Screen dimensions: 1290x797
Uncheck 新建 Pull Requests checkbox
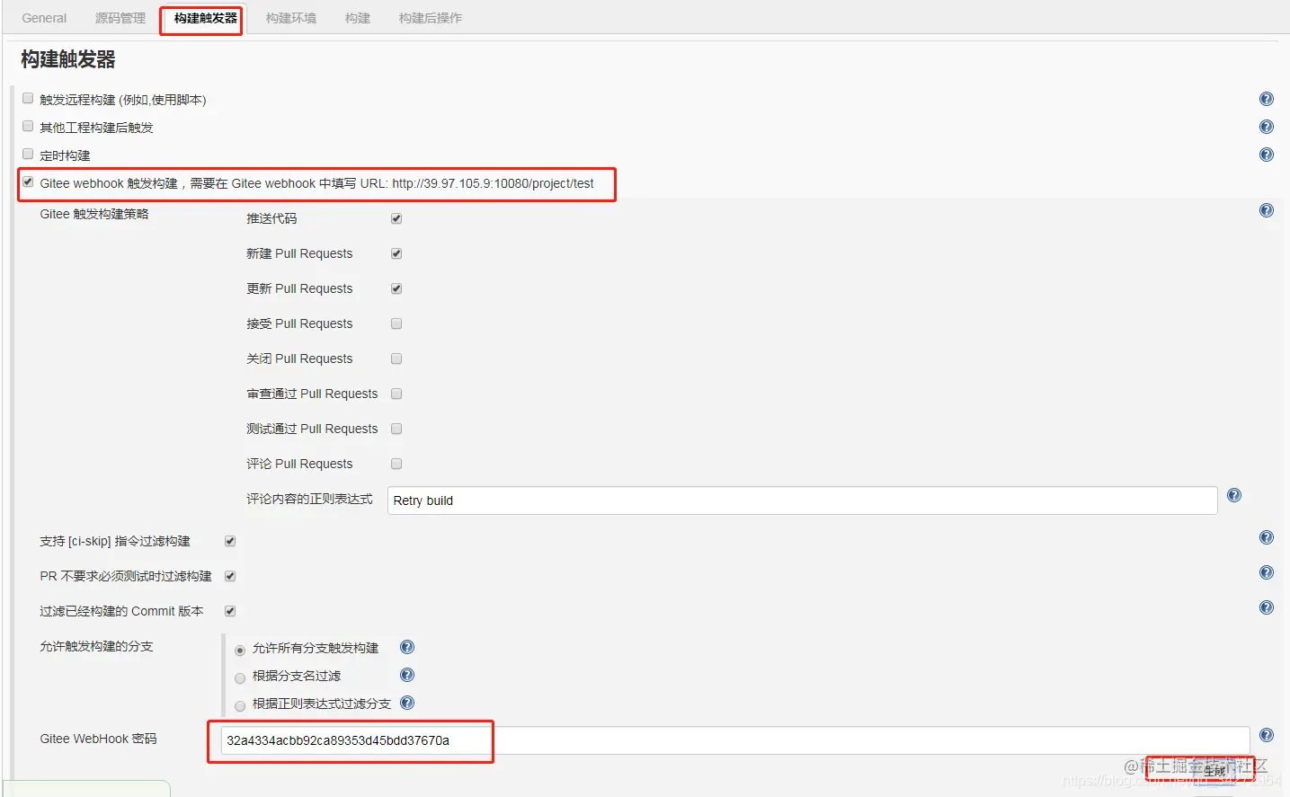(396, 253)
